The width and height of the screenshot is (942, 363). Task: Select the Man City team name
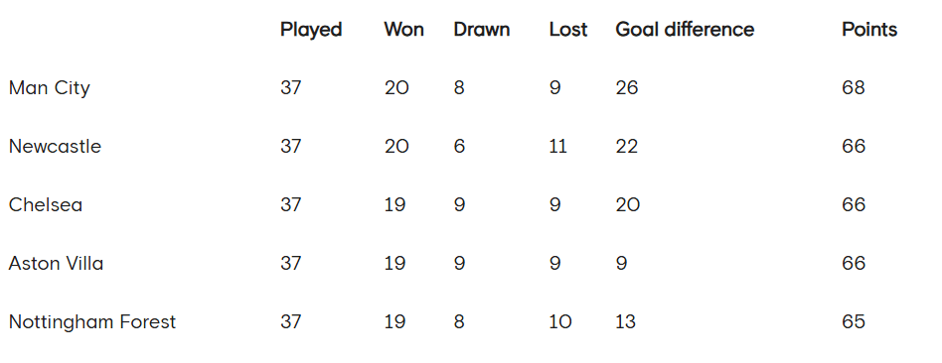50,88
